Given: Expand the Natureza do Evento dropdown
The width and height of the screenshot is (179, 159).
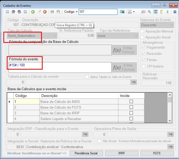Looking at the screenshot, I should click(172, 25).
